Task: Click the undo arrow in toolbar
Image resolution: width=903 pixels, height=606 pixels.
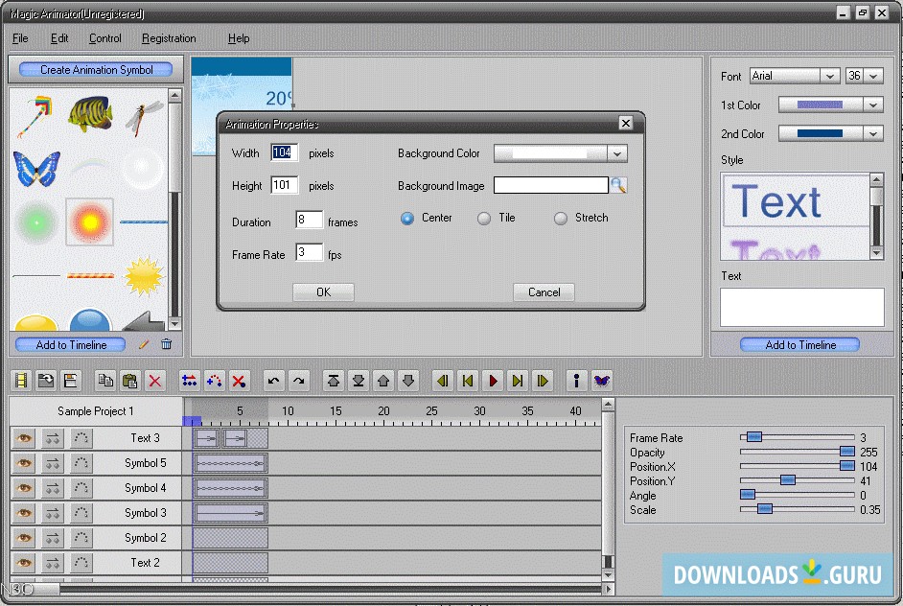Action: pyautogui.click(x=274, y=381)
